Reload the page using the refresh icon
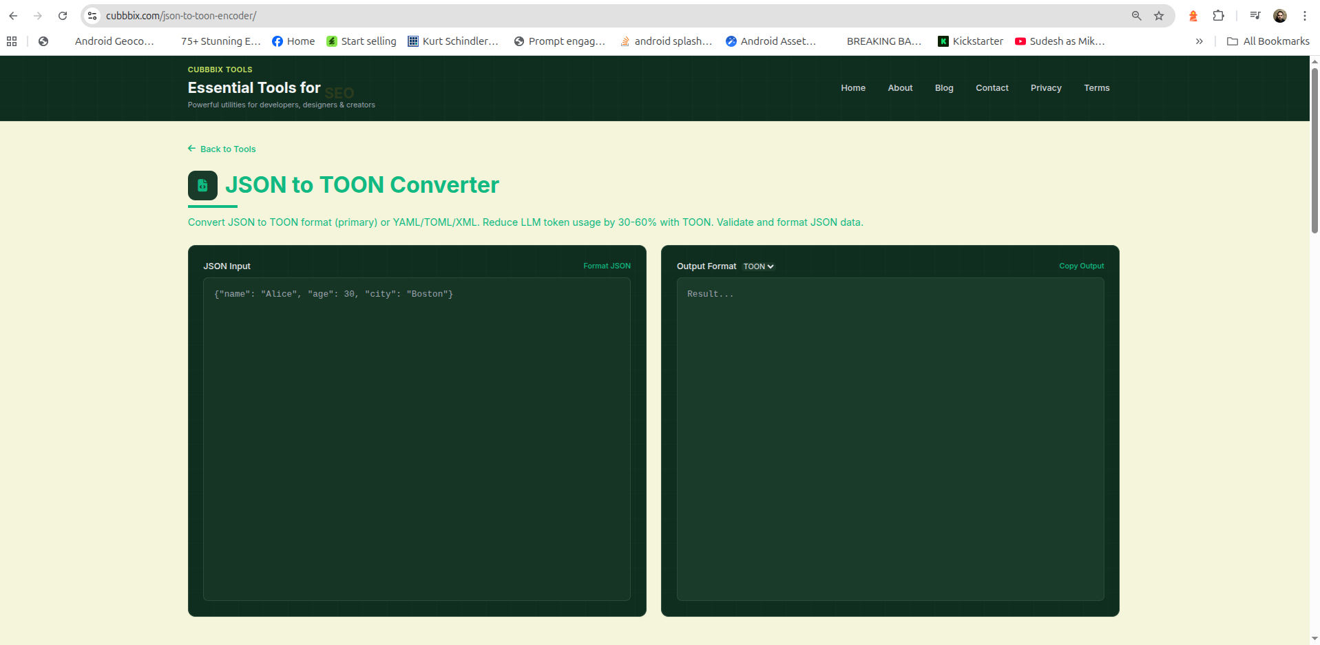Screen dimensions: 1320x645 point(63,15)
